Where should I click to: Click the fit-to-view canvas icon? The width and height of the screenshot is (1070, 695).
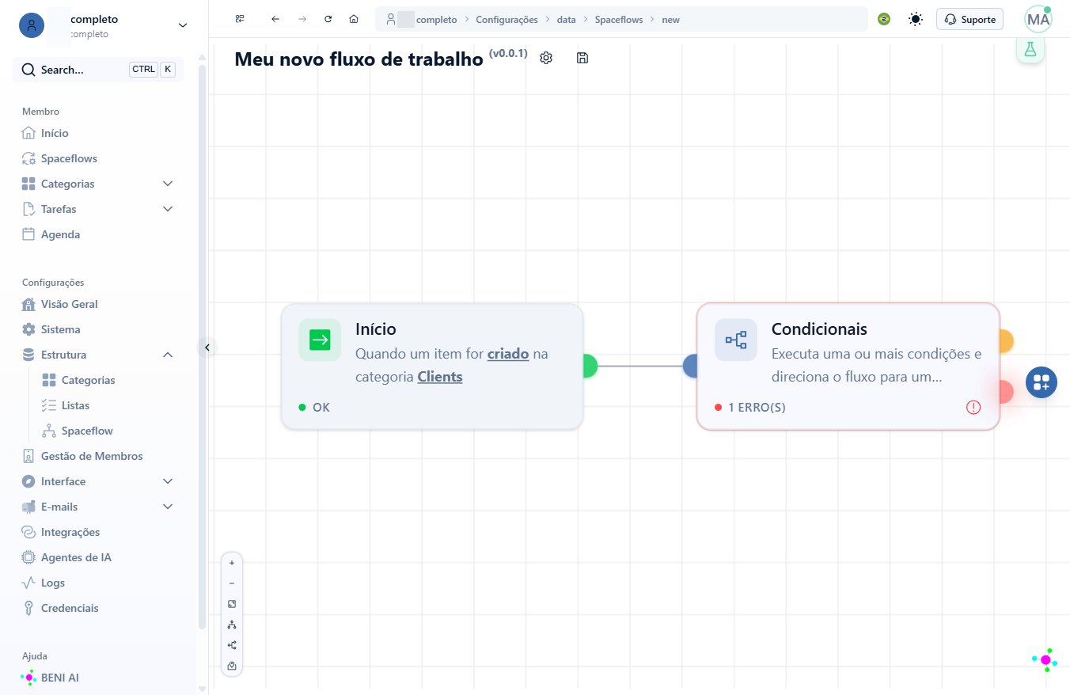click(x=232, y=604)
